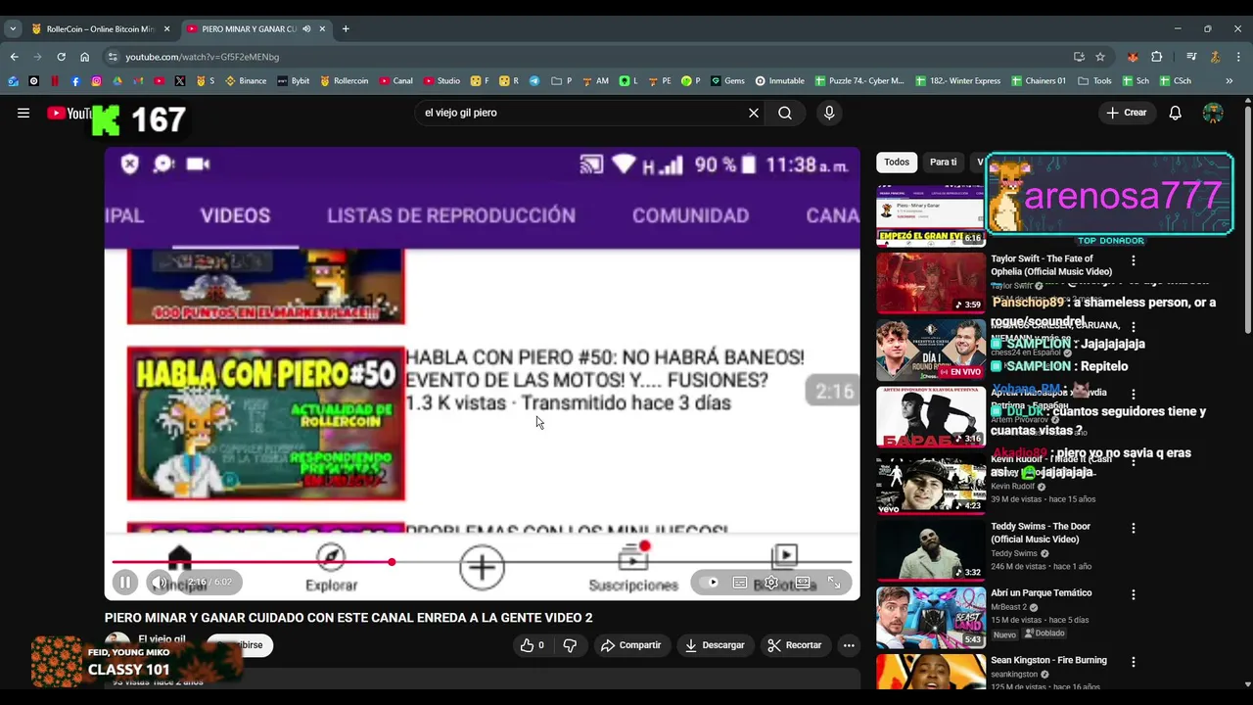Open the chess24 EN VIVO video thumbnail
Image resolution: width=1253 pixels, height=705 pixels.
coord(931,350)
